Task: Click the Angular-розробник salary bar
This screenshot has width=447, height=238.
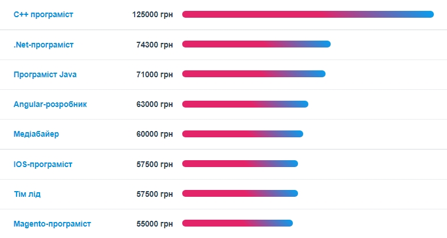Action: 245,104
